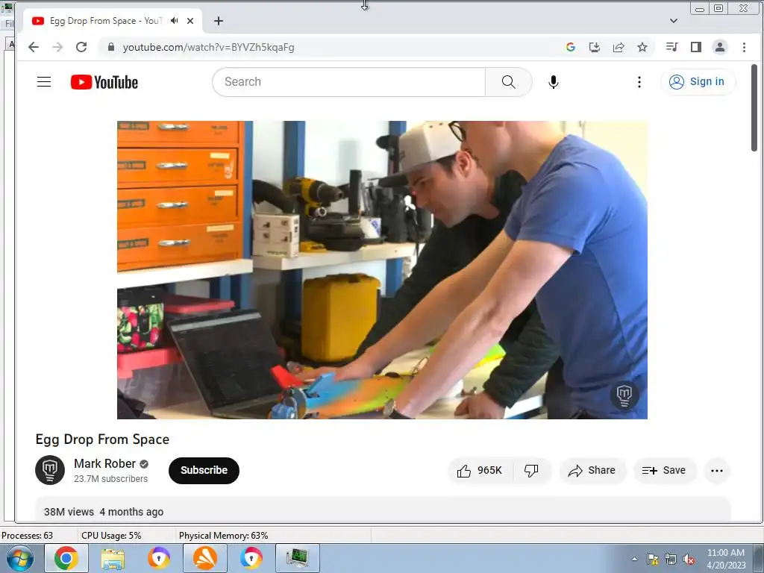Click the Sign in button
This screenshot has height=573, width=764.
tap(698, 82)
